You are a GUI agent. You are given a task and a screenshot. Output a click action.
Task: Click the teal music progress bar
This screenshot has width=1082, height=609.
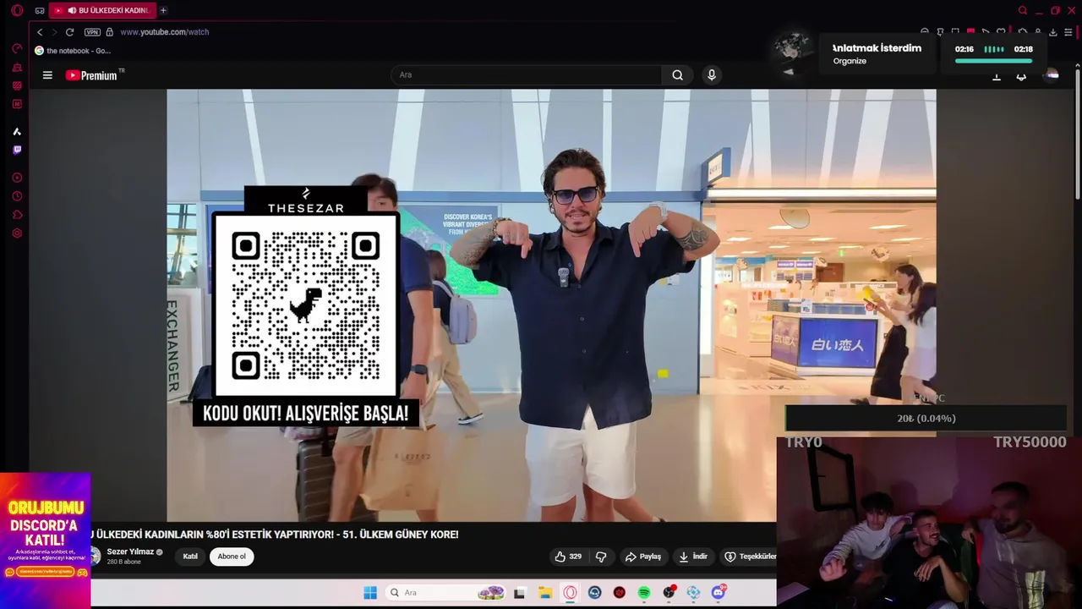click(x=994, y=61)
